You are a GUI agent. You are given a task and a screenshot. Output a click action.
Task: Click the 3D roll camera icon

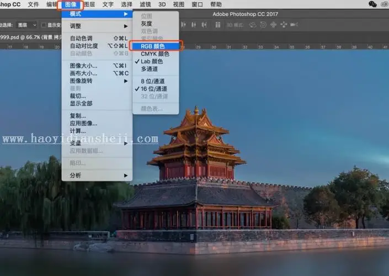(263, 25)
